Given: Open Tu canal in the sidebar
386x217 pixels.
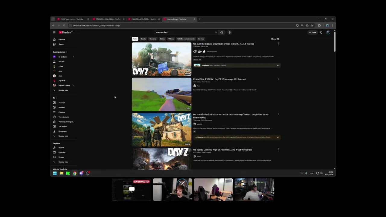Looking at the screenshot, I should click(62, 103).
